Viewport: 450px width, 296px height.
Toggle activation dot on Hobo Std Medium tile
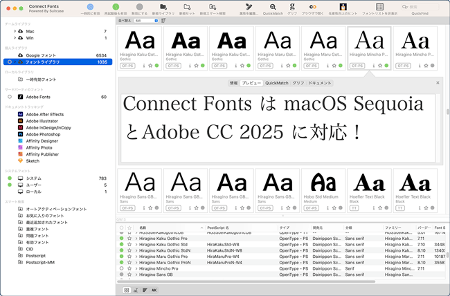341,207
